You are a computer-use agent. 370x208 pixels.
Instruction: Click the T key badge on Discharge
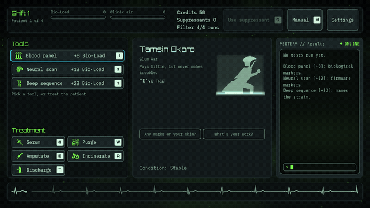pos(60,170)
